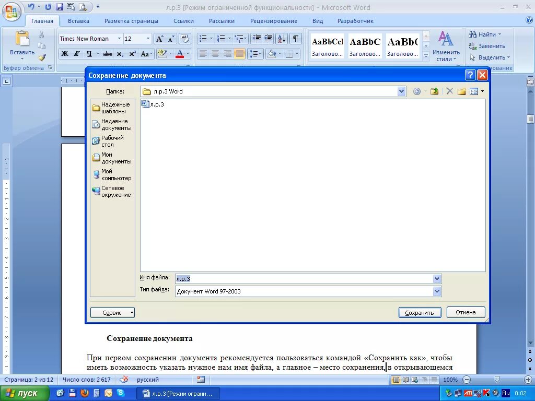Viewport: 535px width, 401px height.
Task: Click the Sort A-Z icon
Action: pyautogui.click(x=282, y=39)
